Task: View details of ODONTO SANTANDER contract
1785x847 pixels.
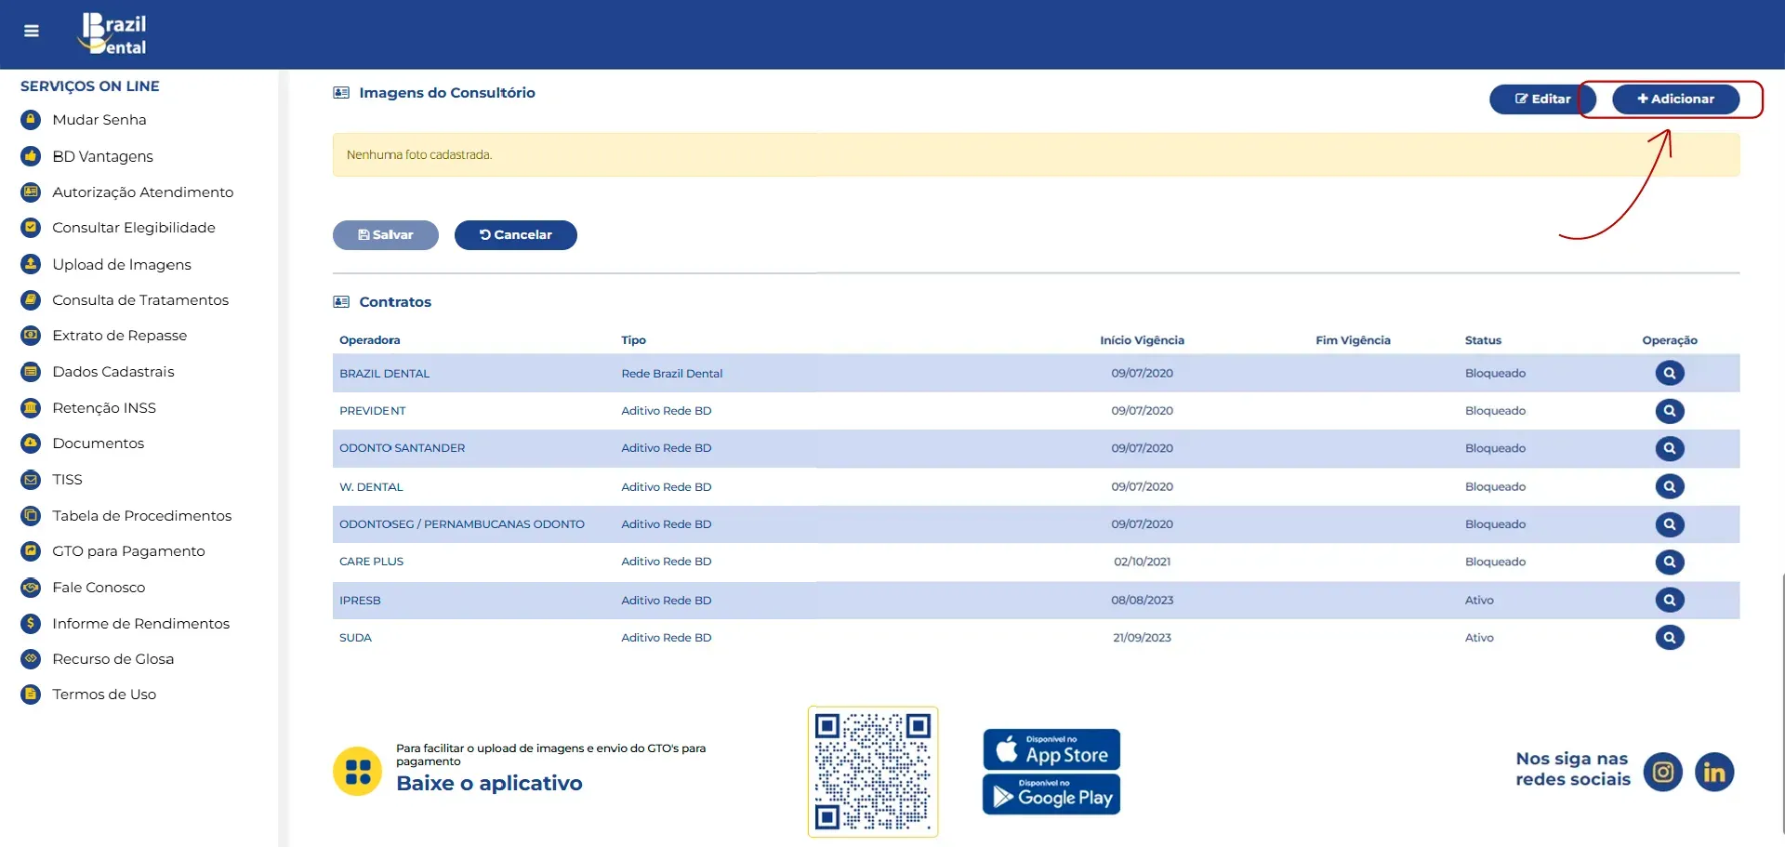Action: pos(1670,448)
